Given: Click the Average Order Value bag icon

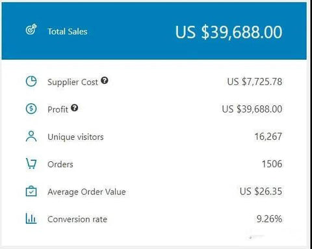Looking at the screenshot, I should pyautogui.click(x=31, y=191).
